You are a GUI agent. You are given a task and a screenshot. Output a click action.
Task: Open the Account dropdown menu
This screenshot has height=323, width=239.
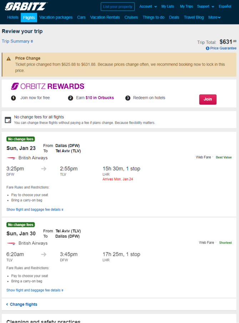click(x=148, y=6)
